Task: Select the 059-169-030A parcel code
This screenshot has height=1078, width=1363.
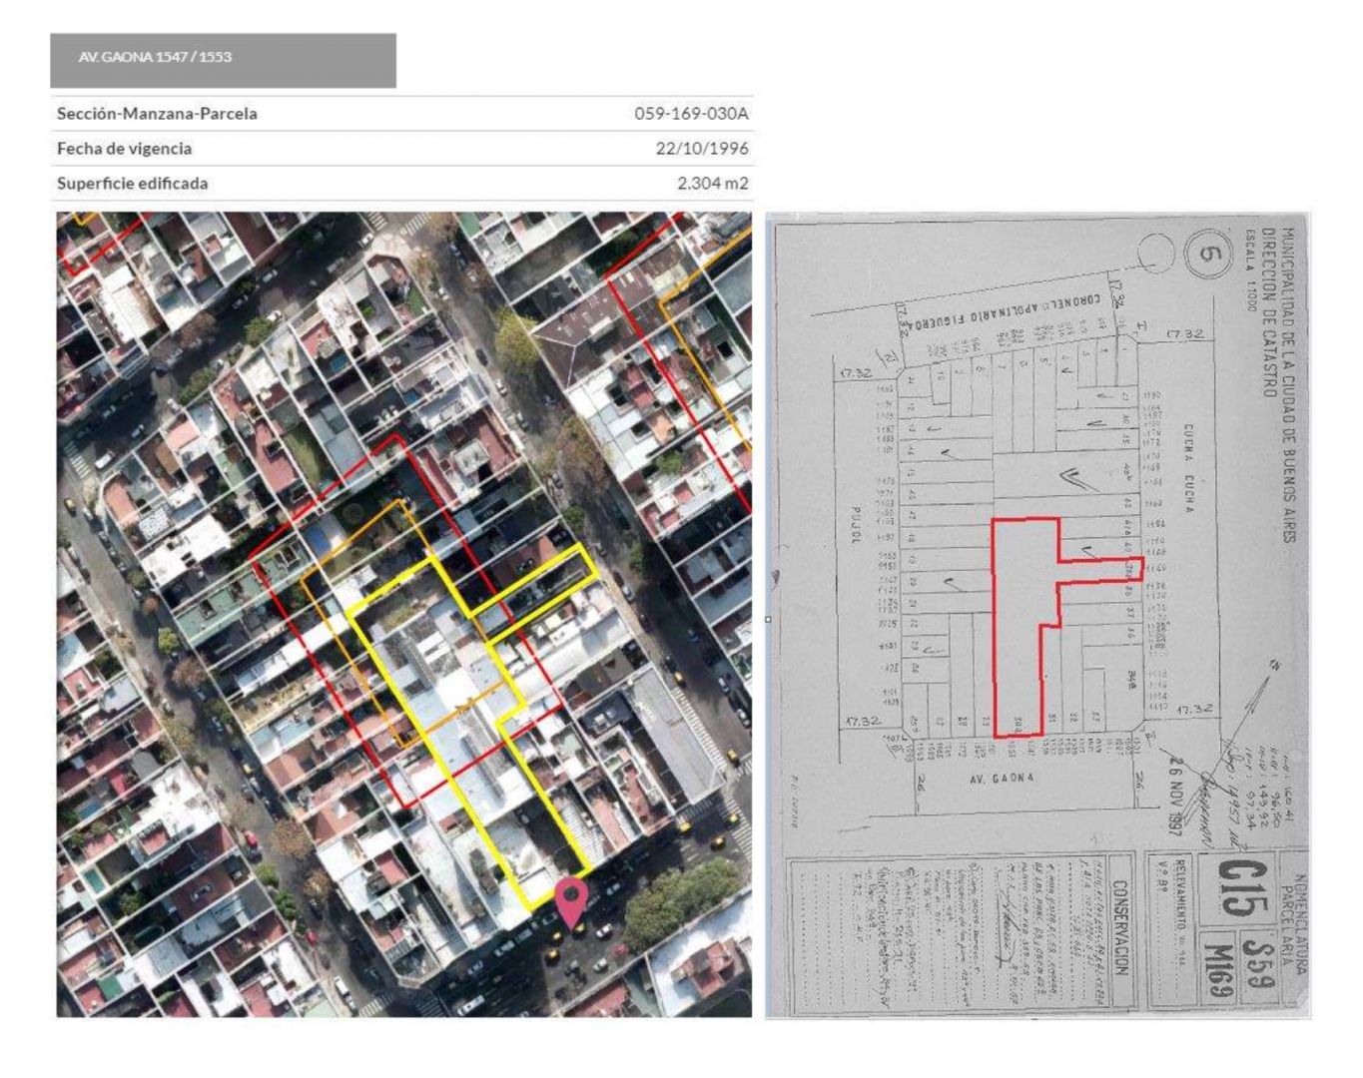Action: tap(691, 114)
